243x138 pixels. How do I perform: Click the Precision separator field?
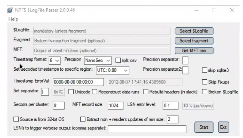pyautogui.click(x=185, y=61)
